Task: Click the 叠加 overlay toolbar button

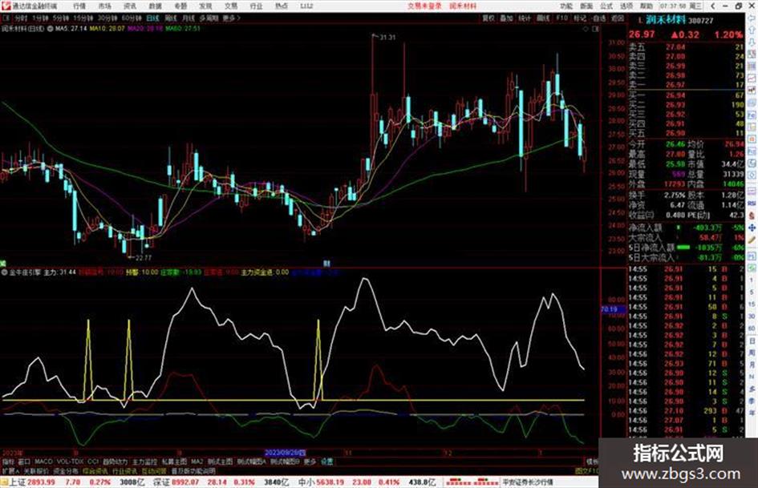Action: pos(506,18)
